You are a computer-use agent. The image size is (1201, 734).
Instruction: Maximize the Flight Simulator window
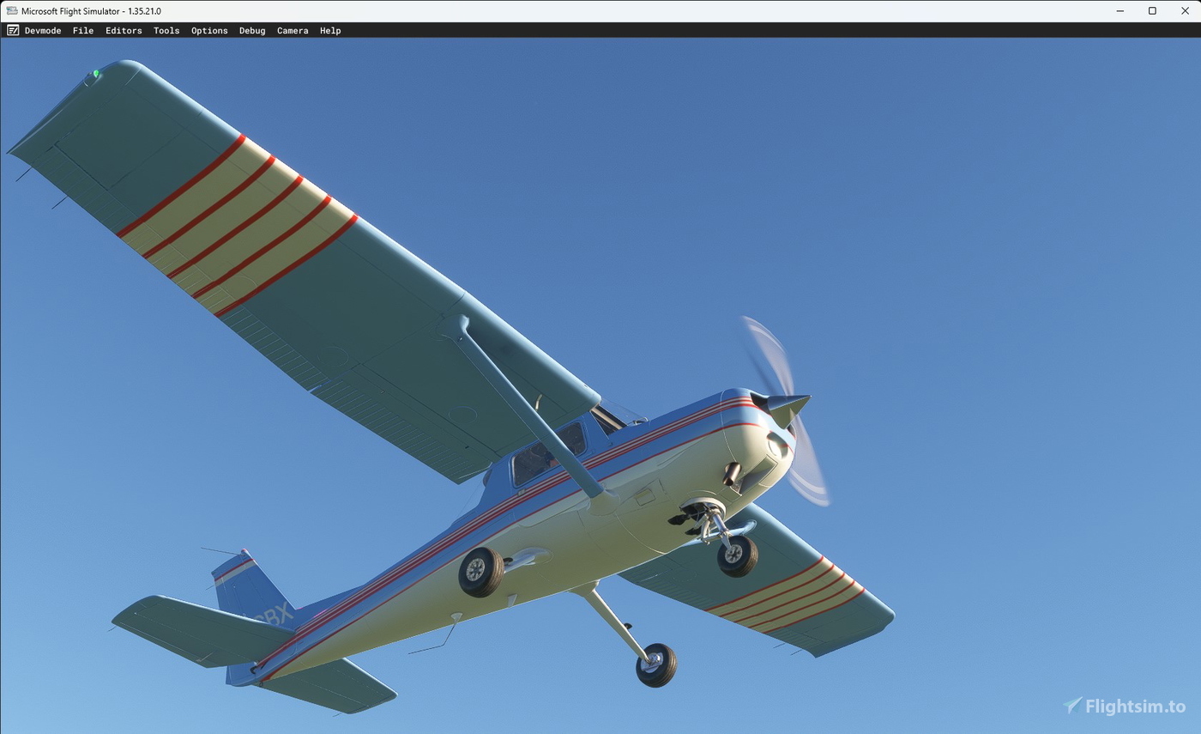click(x=1152, y=11)
